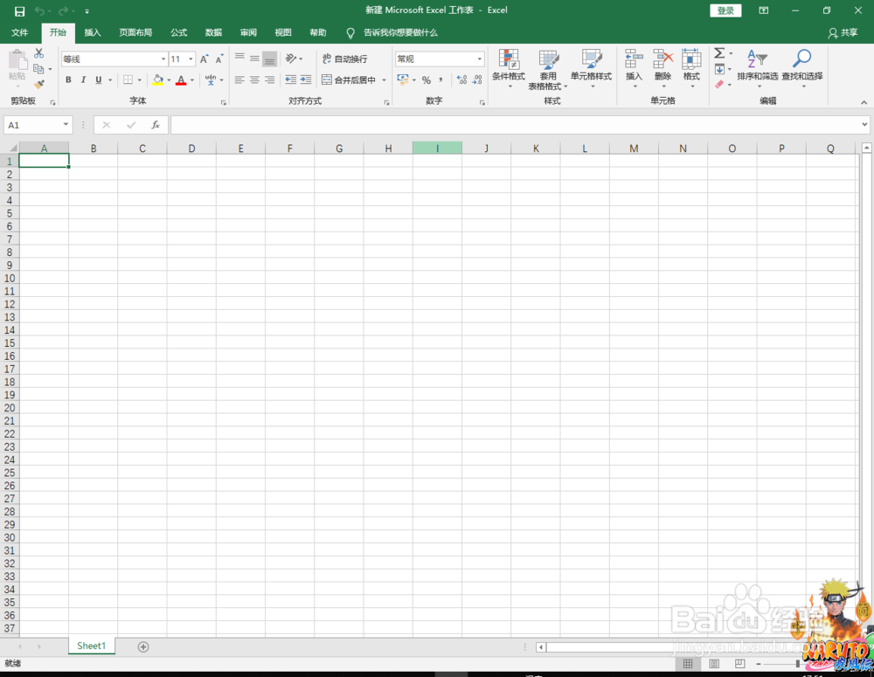The image size is (874, 677).
Task: Click the phonetic guide wén icon
Action: tap(211, 79)
